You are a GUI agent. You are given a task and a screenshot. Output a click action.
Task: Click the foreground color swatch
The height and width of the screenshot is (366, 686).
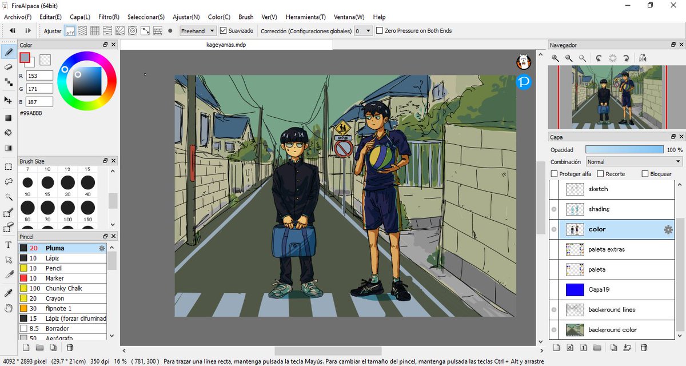(x=25, y=57)
